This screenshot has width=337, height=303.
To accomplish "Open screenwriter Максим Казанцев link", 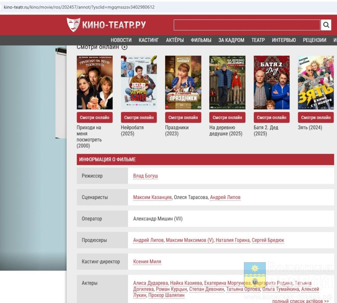I will (152, 197).
